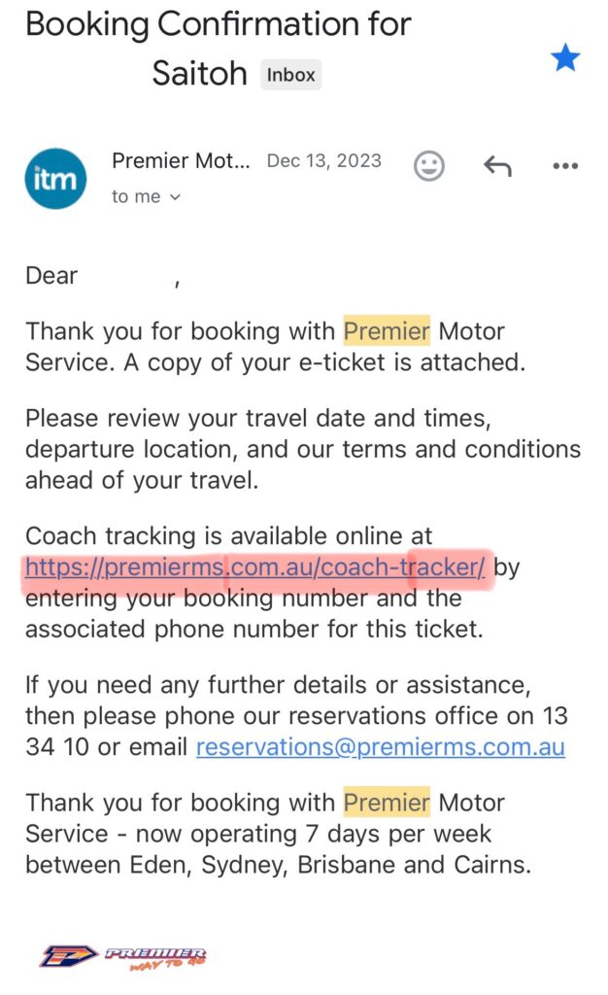Screen dimensions: 608x995
Task: Tap the Dec 13, 2023 date
Action: (324, 160)
